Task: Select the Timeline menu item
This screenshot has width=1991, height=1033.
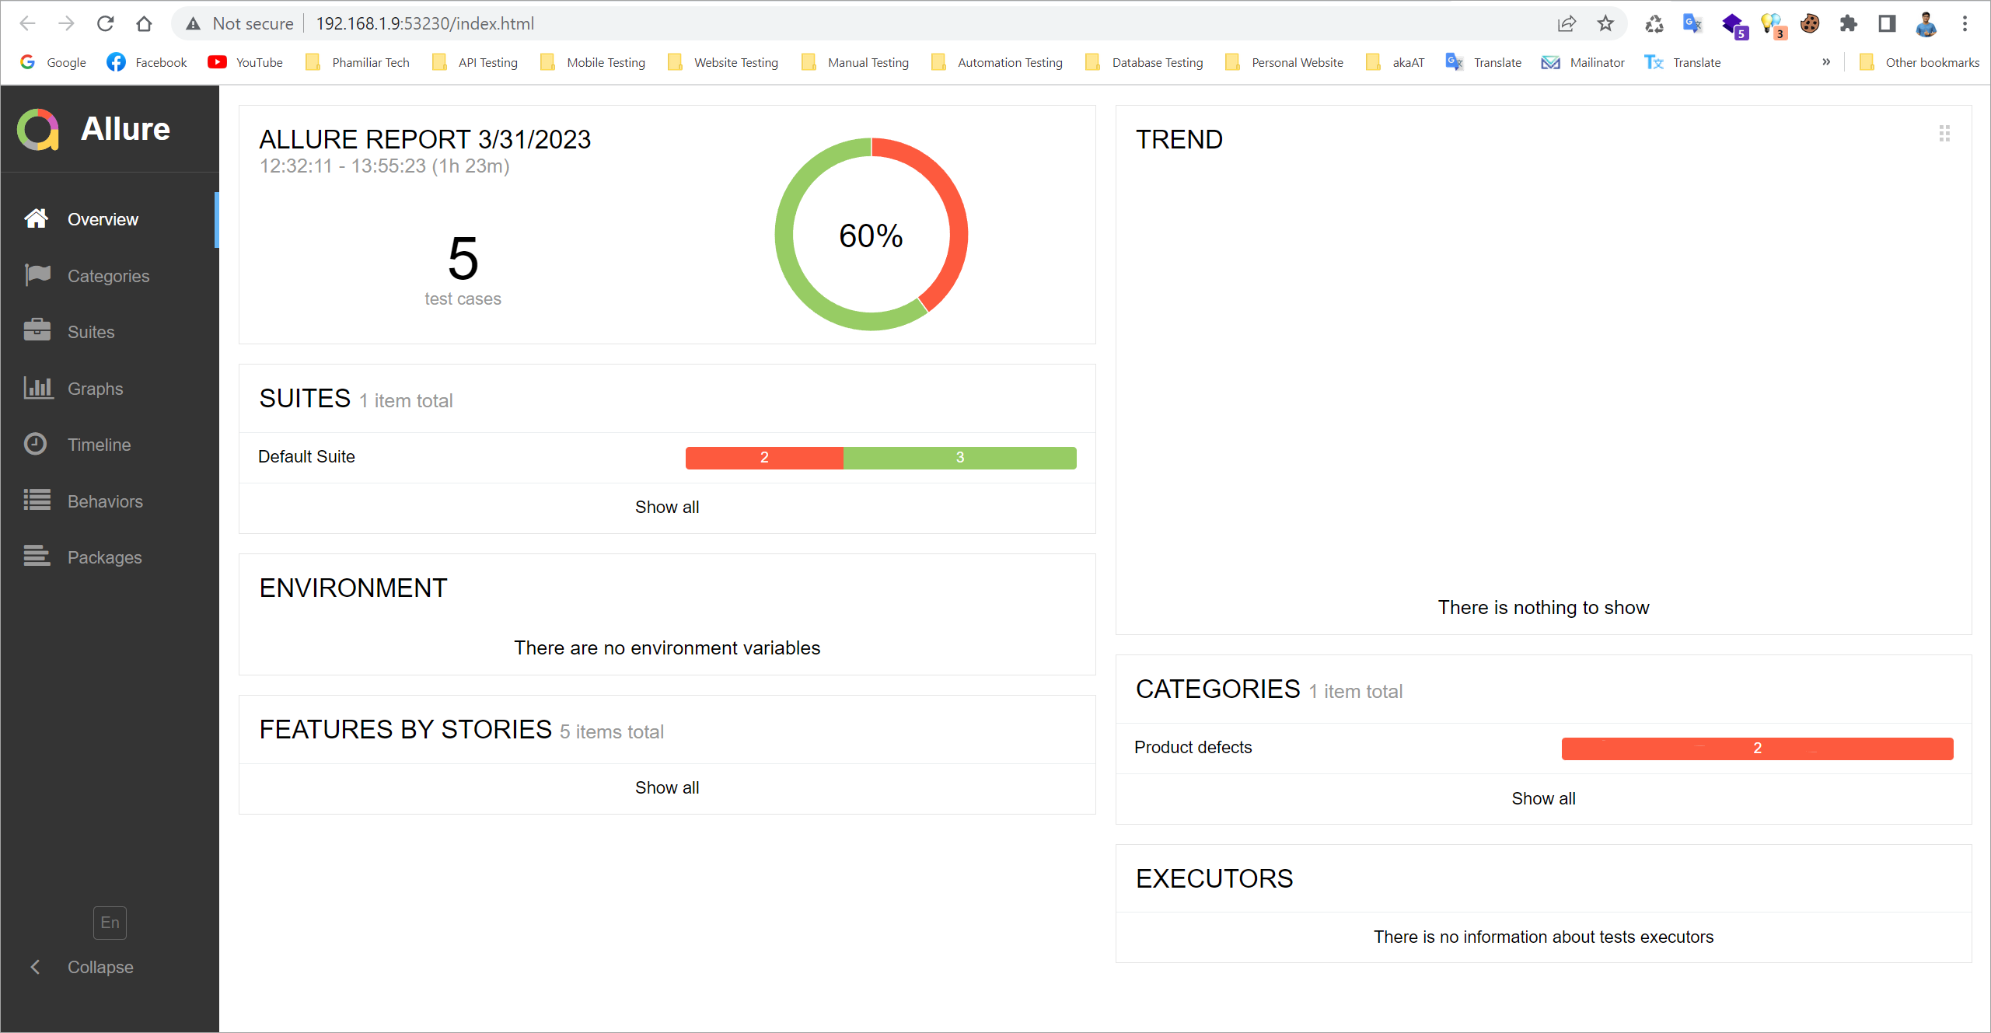Action: 110,445
